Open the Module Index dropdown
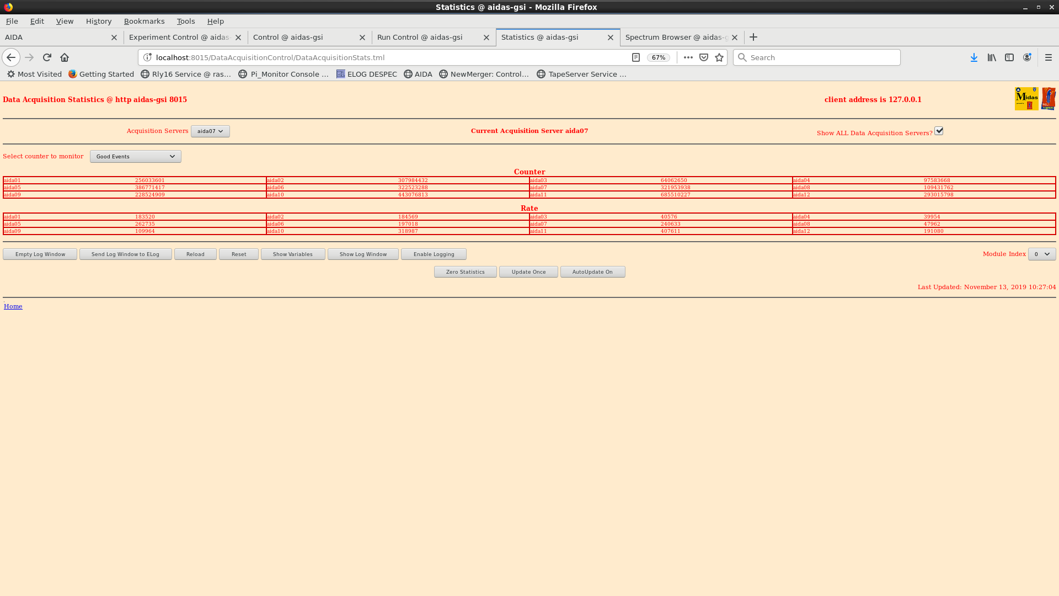 [1041, 254]
